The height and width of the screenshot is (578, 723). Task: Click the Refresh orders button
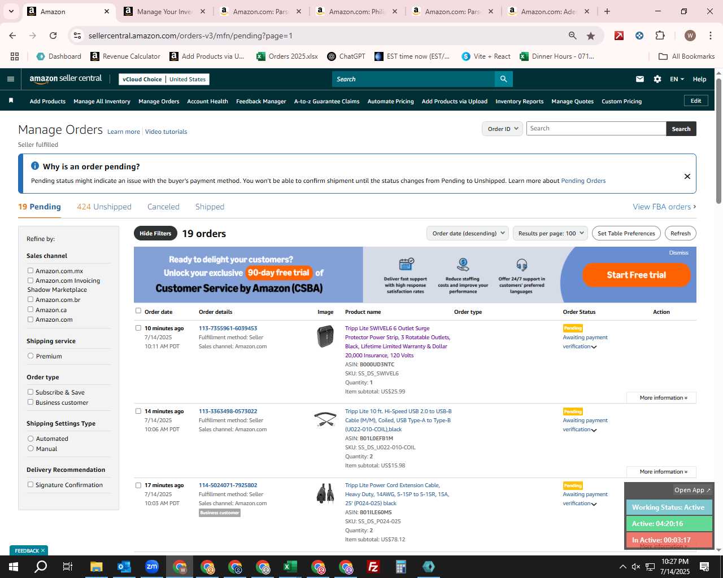(680, 233)
